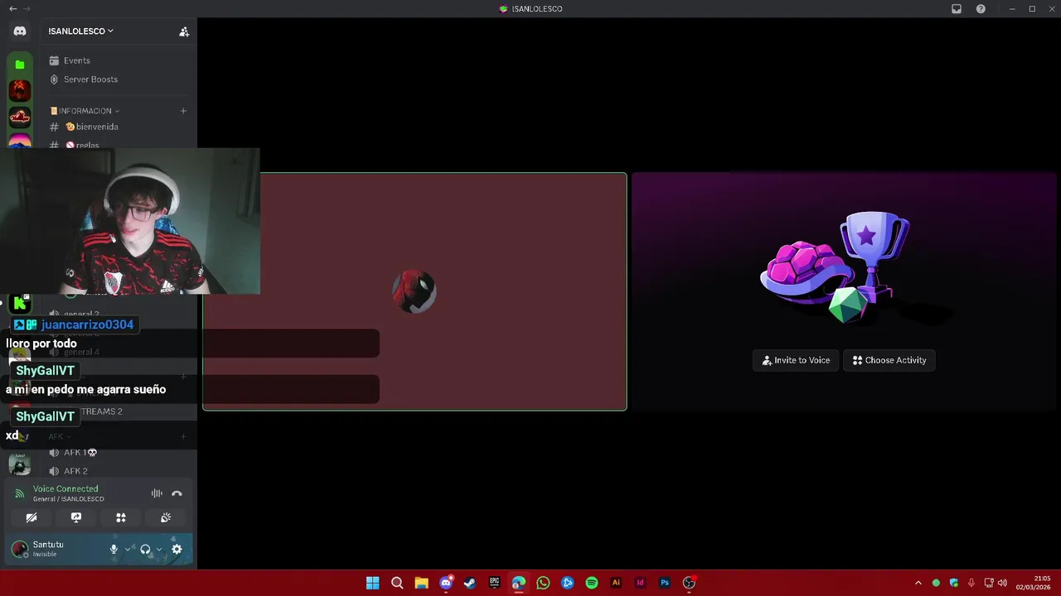1061x596 pixels.
Task: Click the overlay text 'lloro por todo'
Action: (x=41, y=344)
